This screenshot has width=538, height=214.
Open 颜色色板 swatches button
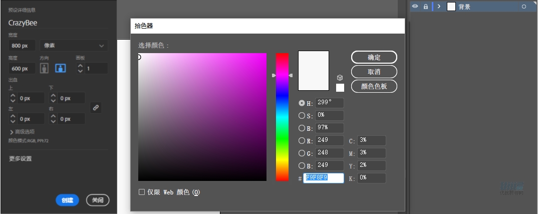(x=374, y=86)
